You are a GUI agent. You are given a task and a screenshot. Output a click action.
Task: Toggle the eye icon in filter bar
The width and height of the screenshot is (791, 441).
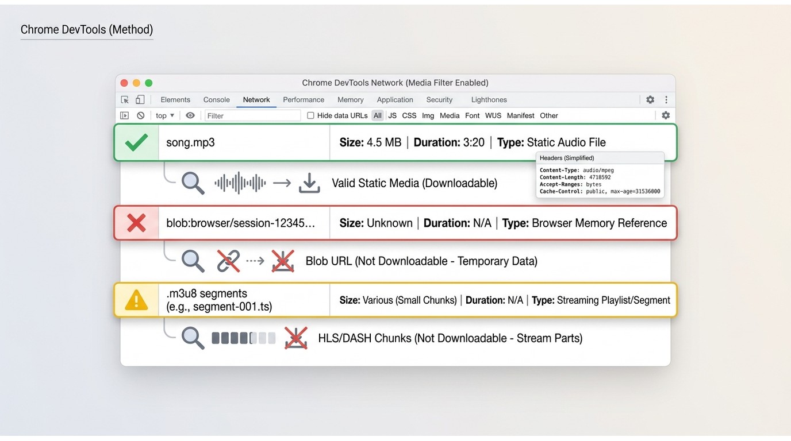pyautogui.click(x=190, y=115)
